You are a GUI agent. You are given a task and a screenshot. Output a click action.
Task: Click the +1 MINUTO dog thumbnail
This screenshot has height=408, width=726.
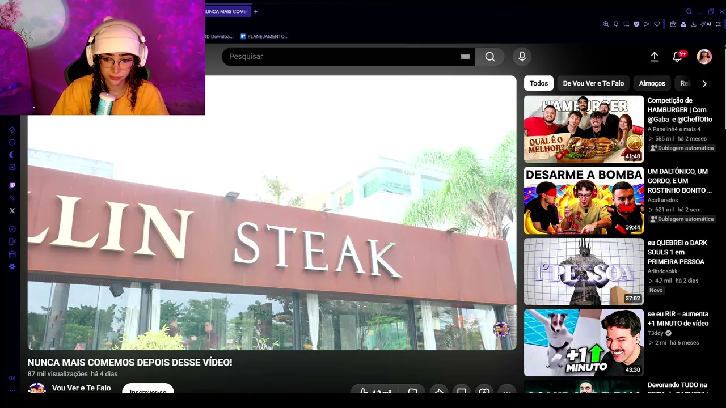pyautogui.click(x=584, y=343)
